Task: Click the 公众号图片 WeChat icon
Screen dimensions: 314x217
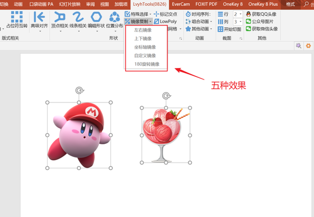Action: coord(248,21)
